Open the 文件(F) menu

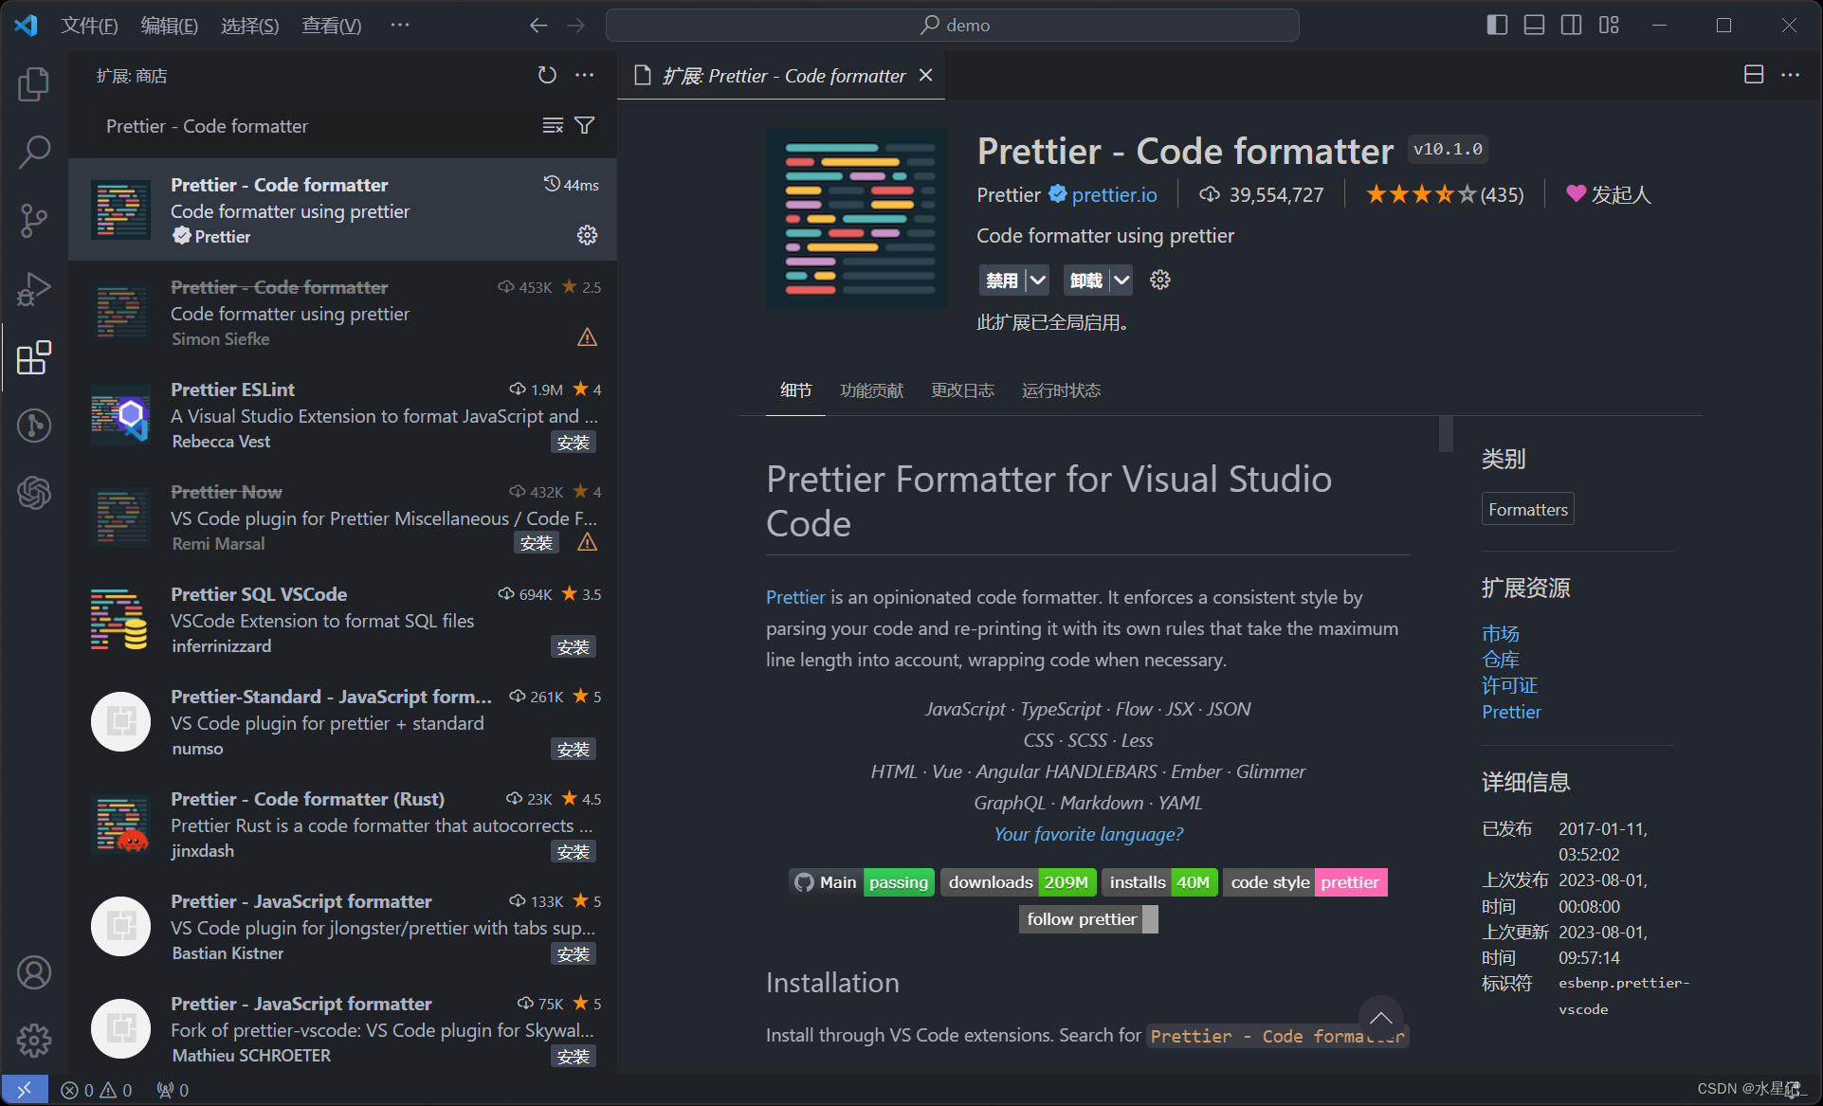tap(89, 26)
